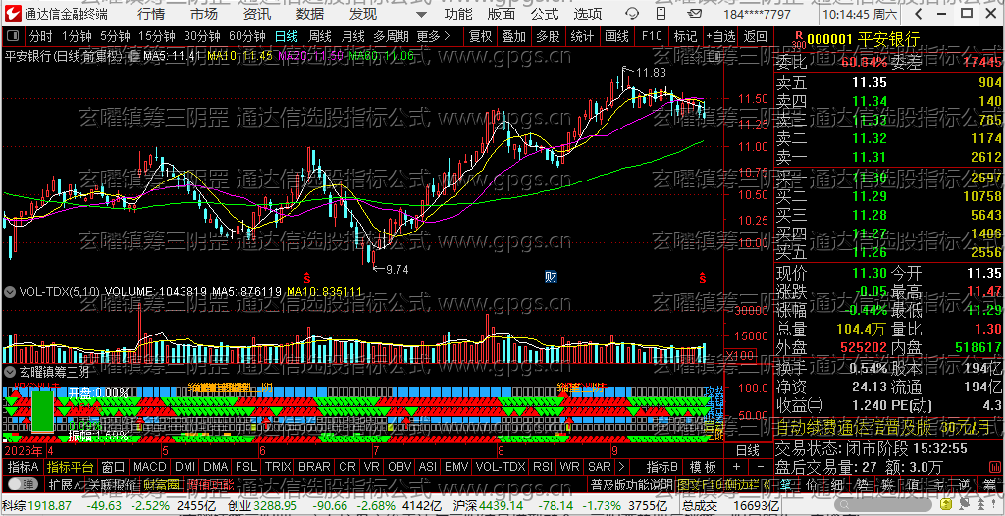This screenshot has height=516, width=1005.
Task: Click the 通达信 logo icon in title bar
Action: coord(14,14)
